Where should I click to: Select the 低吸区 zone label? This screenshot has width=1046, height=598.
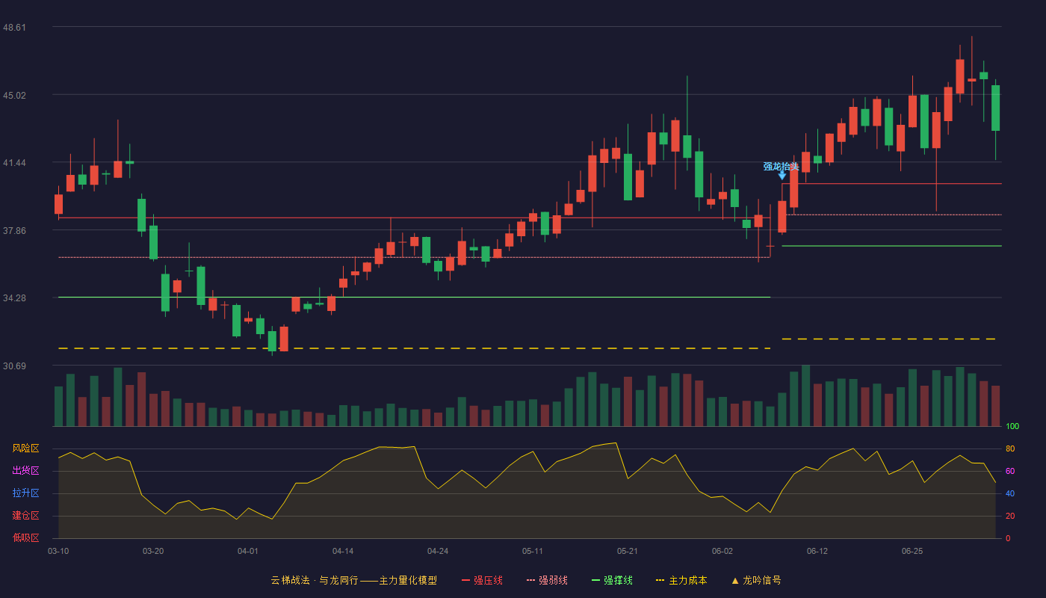pyautogui.click(x=25, y=538)
